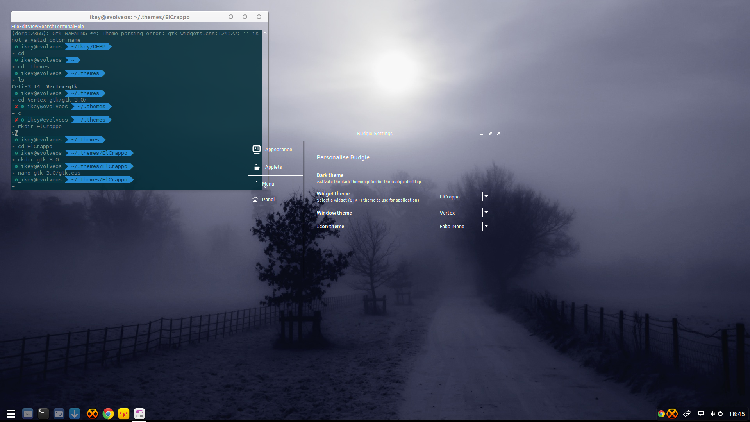Screen dimensions: 750x422
Task: Open the network arrows tray indicator
Action: coord(687,413)
